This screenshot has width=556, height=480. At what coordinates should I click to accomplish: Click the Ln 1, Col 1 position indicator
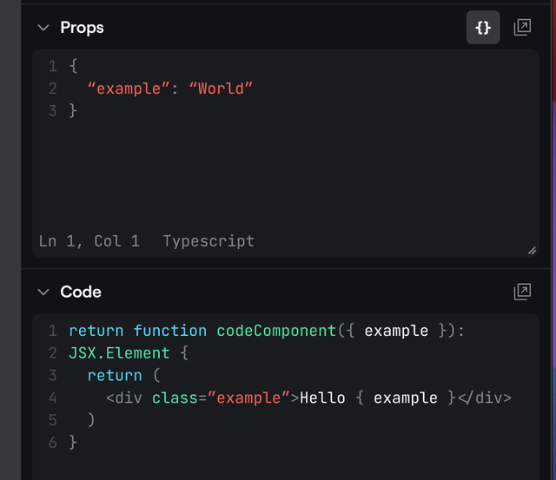pyautogui.click(x=89, y=241)
